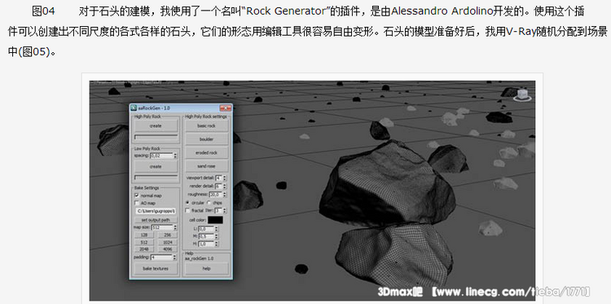The image size is (611, 304).
Task: Click the M value field
Action: [207, 236]
